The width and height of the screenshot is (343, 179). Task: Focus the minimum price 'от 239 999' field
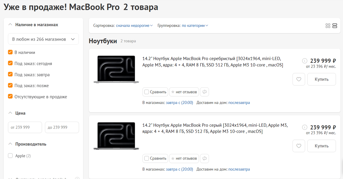pos(25,127)
